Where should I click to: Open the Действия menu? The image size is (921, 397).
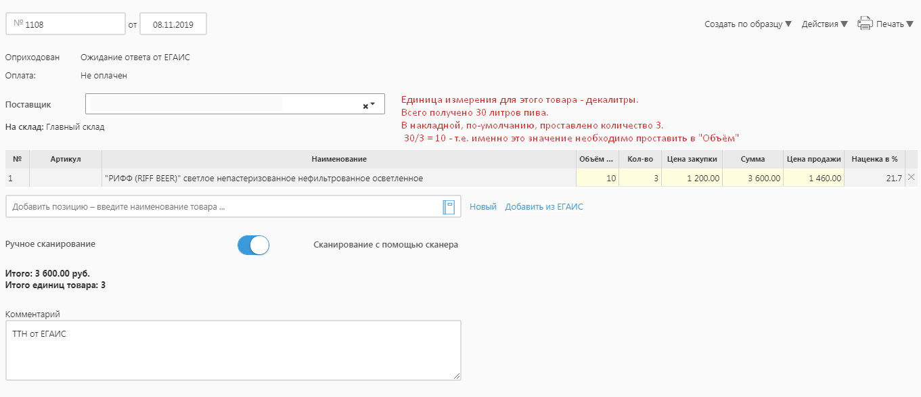[824, 24]
